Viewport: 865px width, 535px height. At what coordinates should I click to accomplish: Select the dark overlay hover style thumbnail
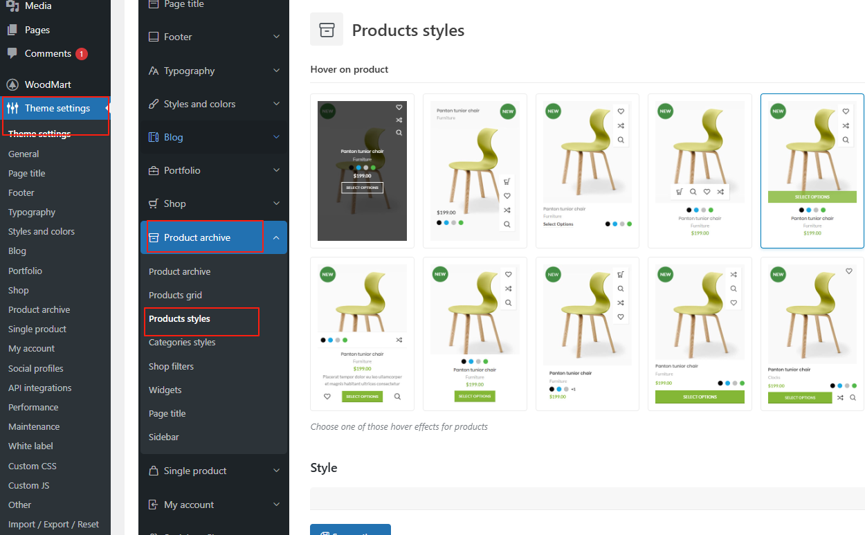click(x=362, y=171)
